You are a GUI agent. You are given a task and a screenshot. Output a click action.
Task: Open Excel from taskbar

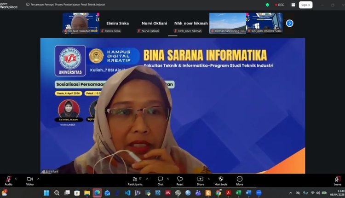click(238, 193)
